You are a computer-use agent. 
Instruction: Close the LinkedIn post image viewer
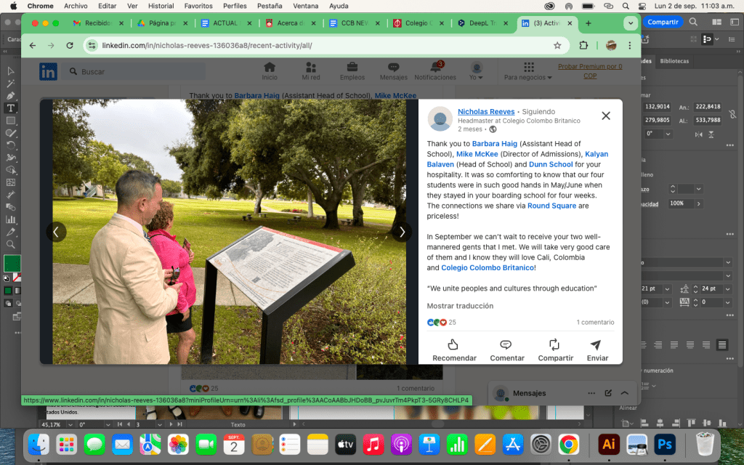[x=605, y=116]
